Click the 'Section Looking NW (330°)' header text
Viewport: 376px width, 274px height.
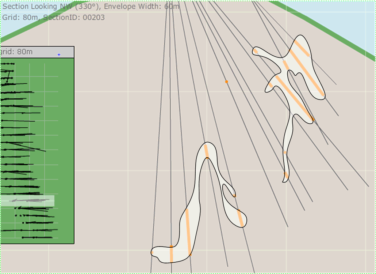[52, 7]
